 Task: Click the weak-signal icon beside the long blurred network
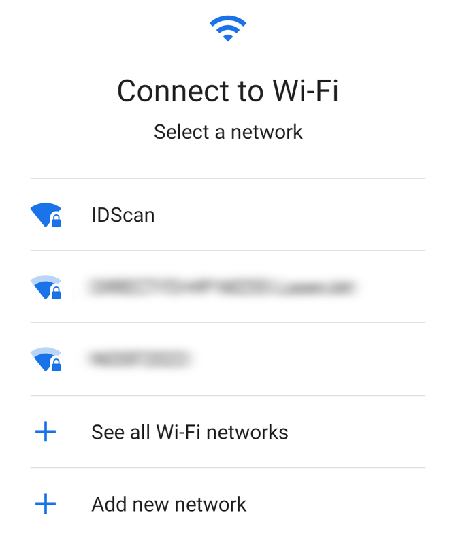pyautogui.click(x=46, y=287)
